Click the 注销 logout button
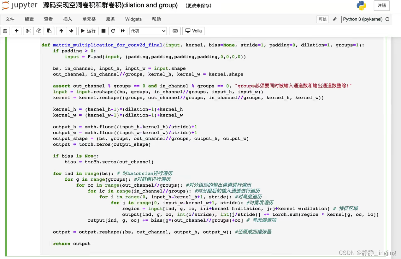401x259 pixels. point(381,6)
